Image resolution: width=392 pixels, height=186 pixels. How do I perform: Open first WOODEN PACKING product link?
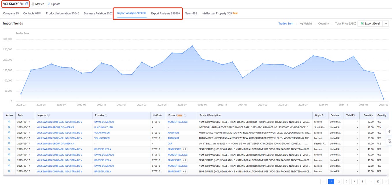pyautogui.click(x=178, y=122)
